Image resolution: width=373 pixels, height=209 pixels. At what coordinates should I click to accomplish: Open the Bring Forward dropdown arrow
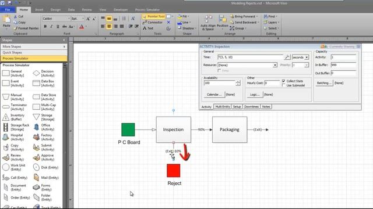click(x=257, y=16)
